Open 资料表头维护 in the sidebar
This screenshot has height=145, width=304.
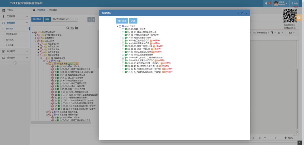(12, 34)
